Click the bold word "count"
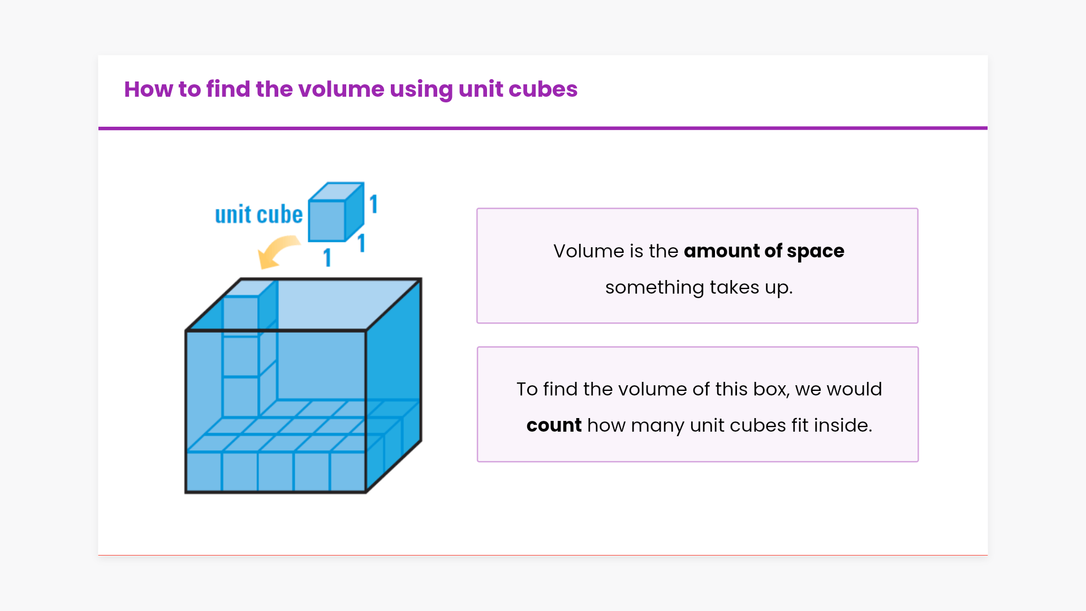Viewport: 1086px width, 611px height. point(553,425)
